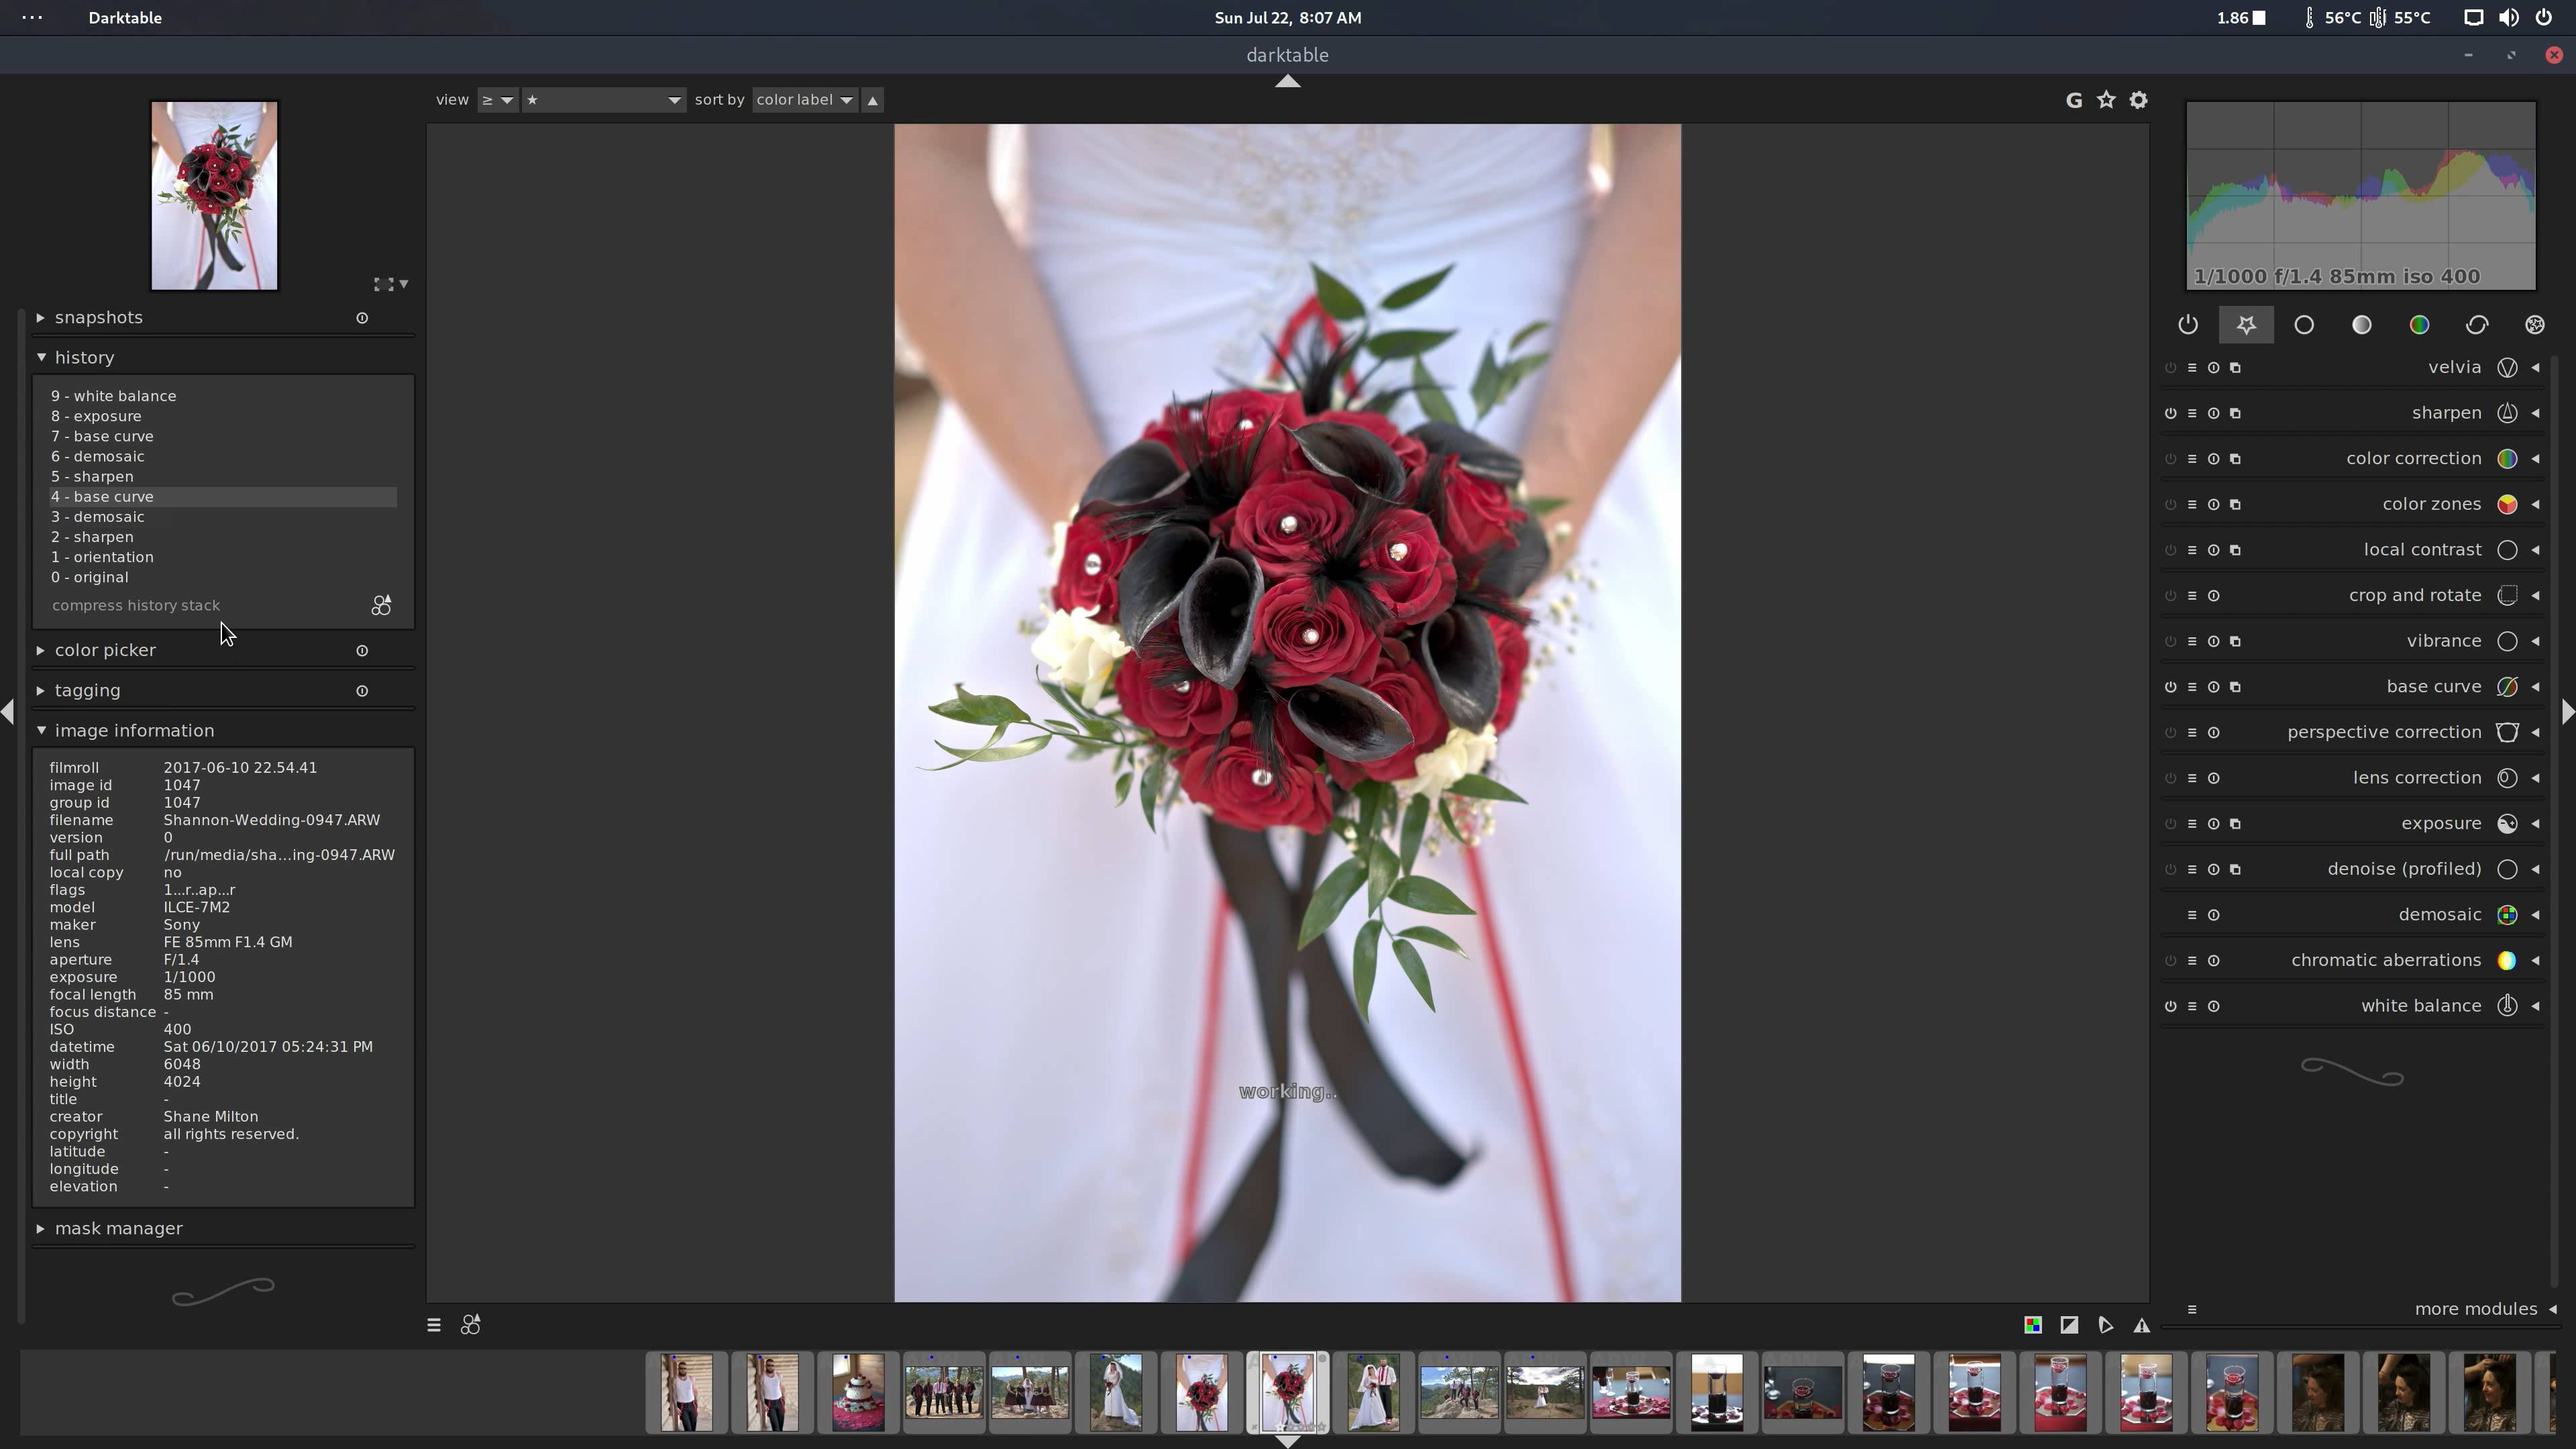Open the more modules list
This screenshot has height=1449, width=2576.
click(x=2475, y=1309)
